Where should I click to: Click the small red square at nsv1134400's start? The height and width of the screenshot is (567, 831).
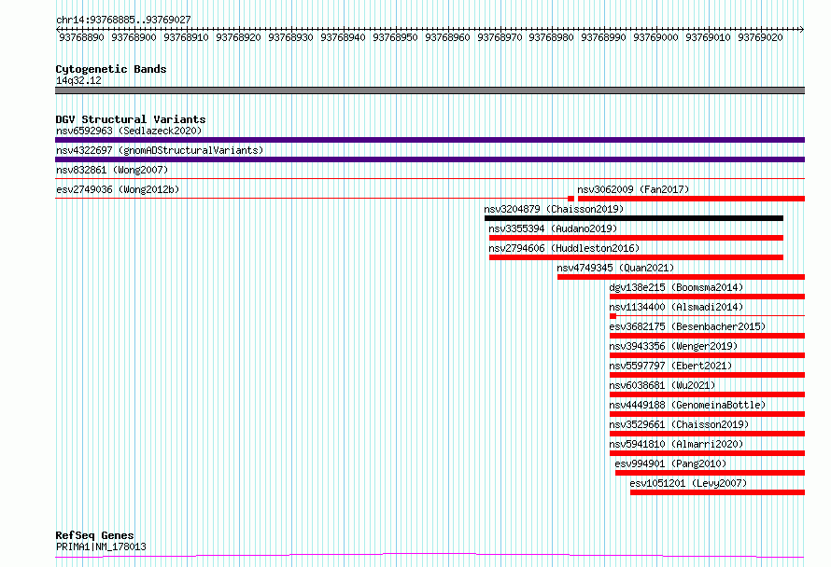click(613, 316)
